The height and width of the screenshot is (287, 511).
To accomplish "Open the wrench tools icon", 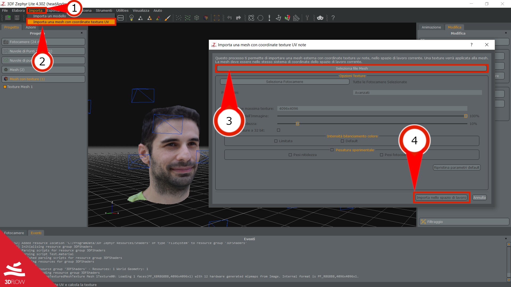I will [x=307, y=18].
